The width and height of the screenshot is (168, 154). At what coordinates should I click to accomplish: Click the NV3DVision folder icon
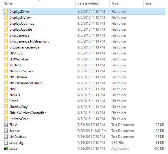6,77
